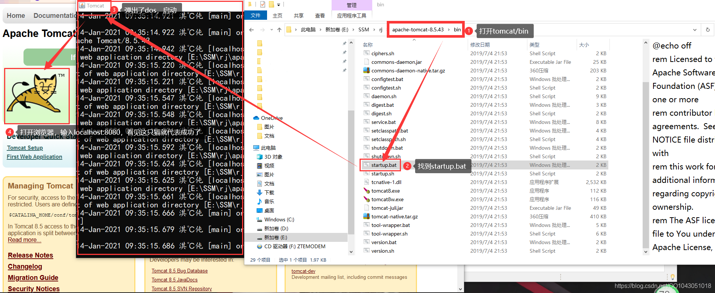
Task: Select digest.bat file name
Action: [383, 105]
